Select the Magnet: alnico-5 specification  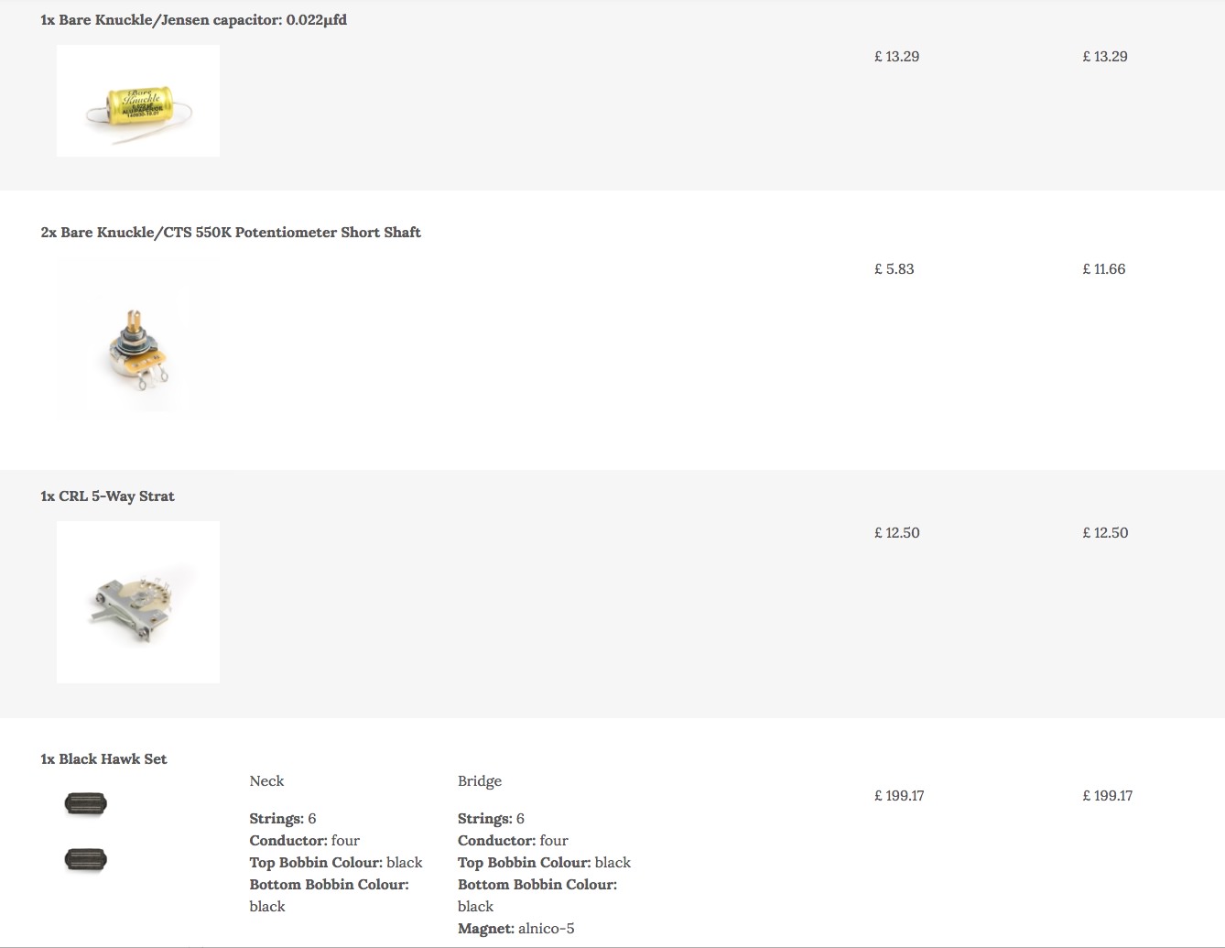pos(516,928)
